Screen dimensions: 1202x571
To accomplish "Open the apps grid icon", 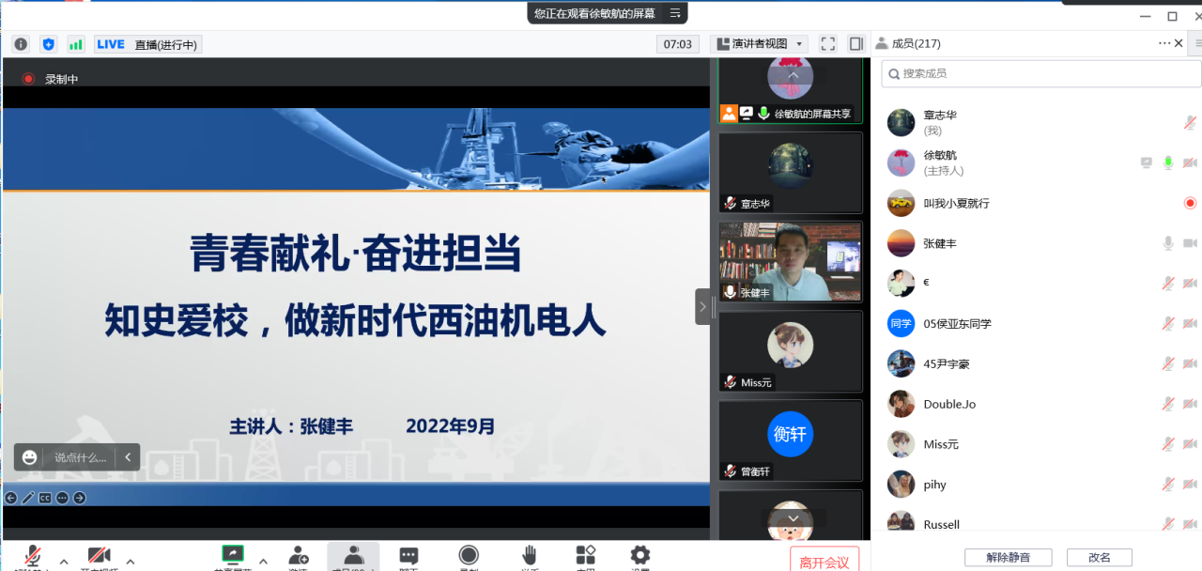I will pyautogui.click(x=586, y=555).
